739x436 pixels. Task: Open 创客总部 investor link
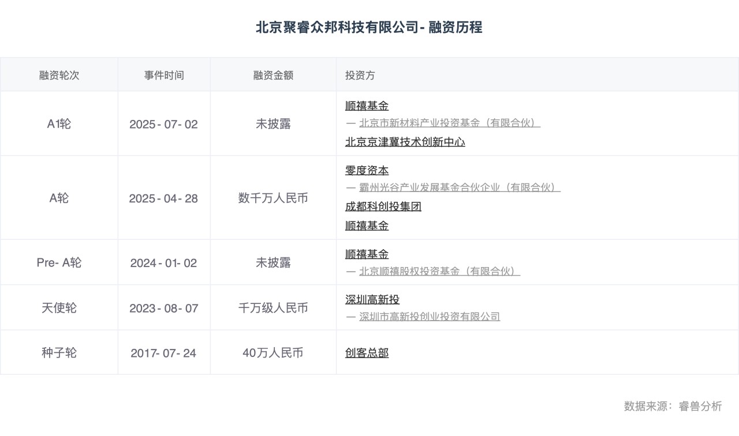(x=367, y=353)
